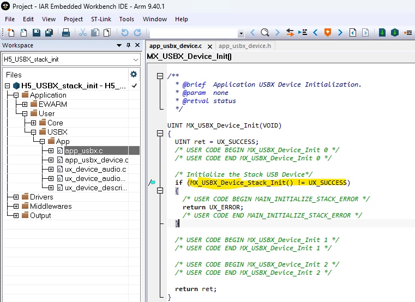This screenshot has height=302, width=415.
Task: Open the View menu
Action: [x=49, y=19]
